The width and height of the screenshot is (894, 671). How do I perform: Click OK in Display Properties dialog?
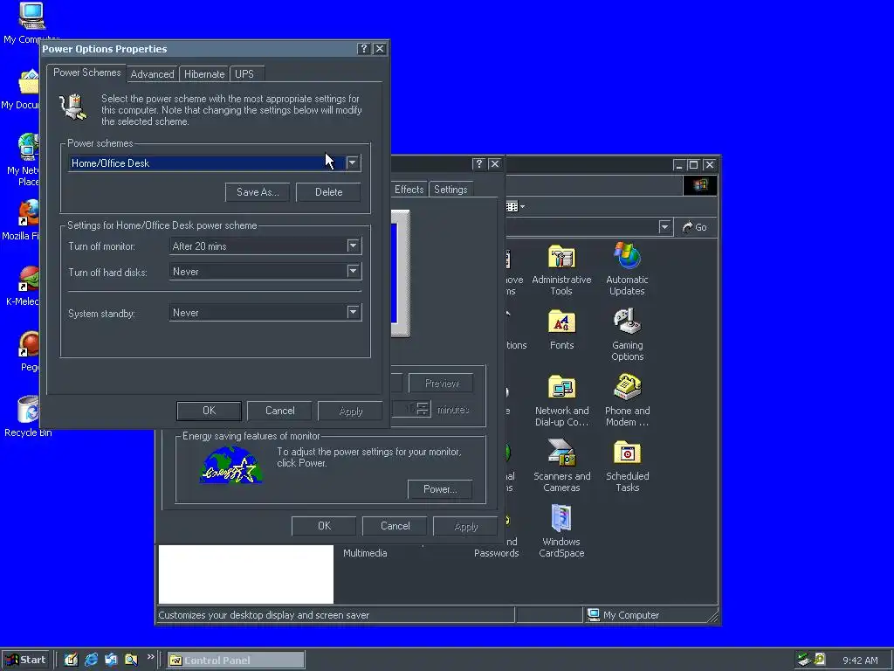(x=325, y=526)
